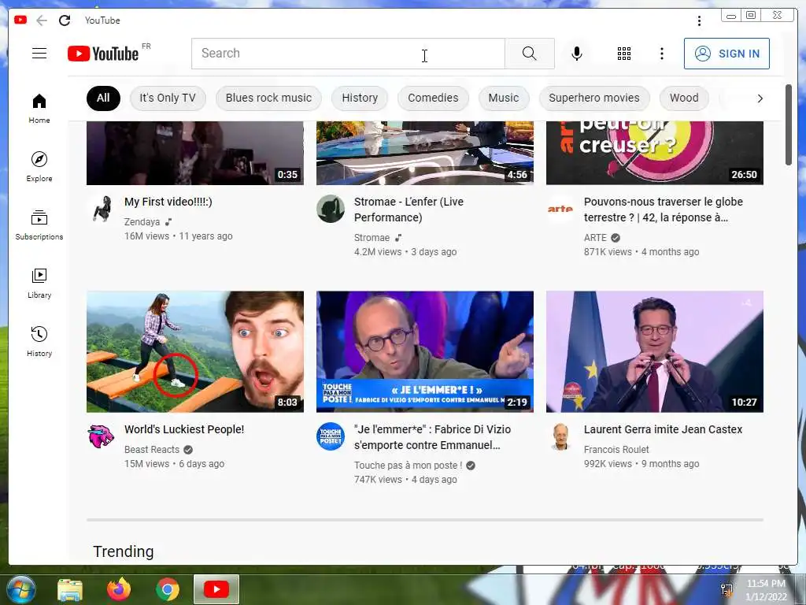Open Explore in the sidebar

[39, 167]
